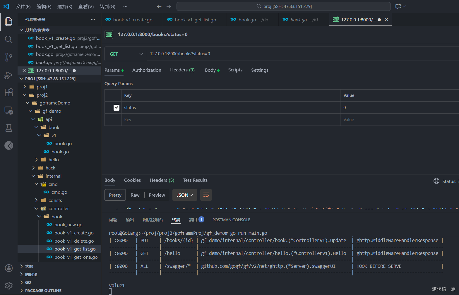Open the Run and Debug view
The height and width of the screenshot is (295, 459).
(9, 75)
